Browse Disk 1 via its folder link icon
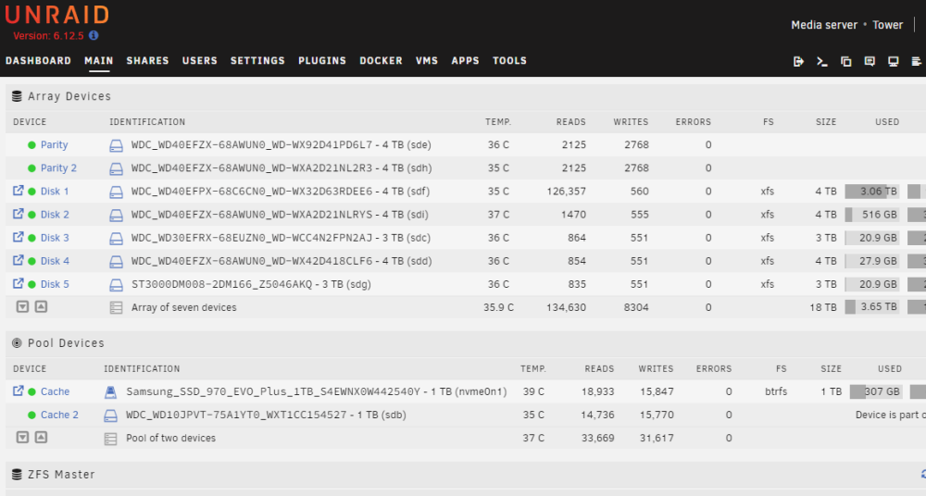The width and height of the screenshot is (926, 496). click(x=19, y=191)
